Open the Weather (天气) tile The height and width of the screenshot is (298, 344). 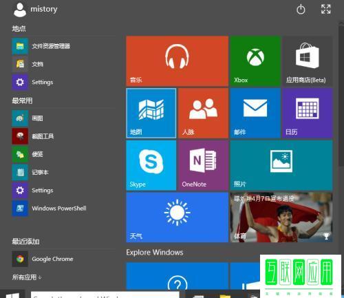[x=177, y=217]
